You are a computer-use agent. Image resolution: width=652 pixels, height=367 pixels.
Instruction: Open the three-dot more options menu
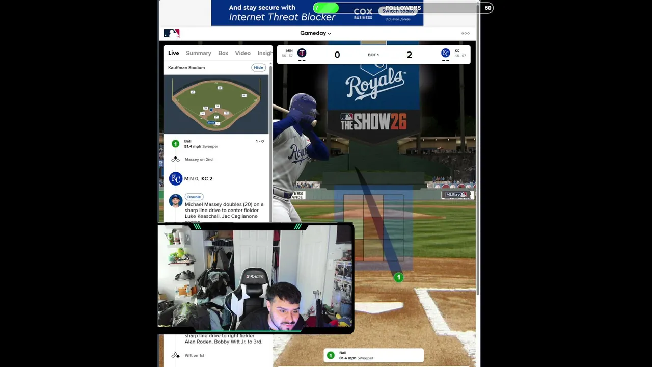point(465,34)
